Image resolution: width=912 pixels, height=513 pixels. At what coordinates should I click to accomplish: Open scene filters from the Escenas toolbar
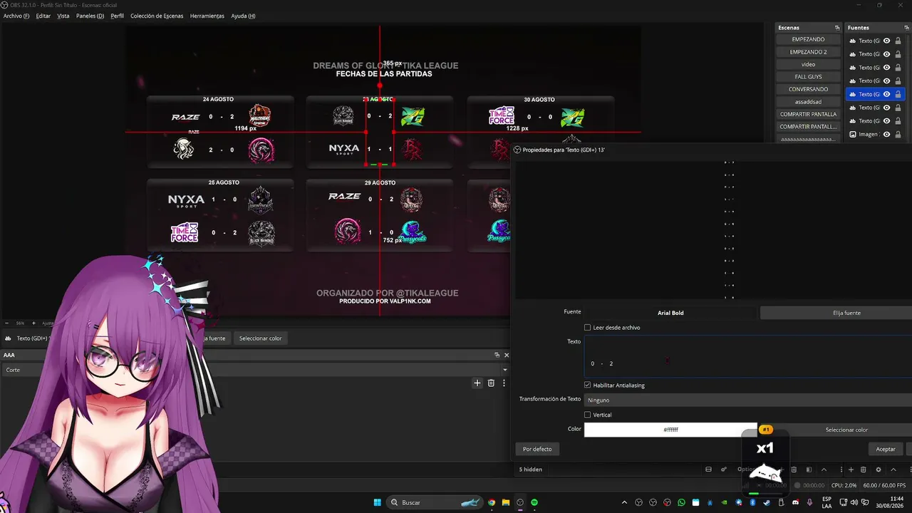tap(809, 470)
